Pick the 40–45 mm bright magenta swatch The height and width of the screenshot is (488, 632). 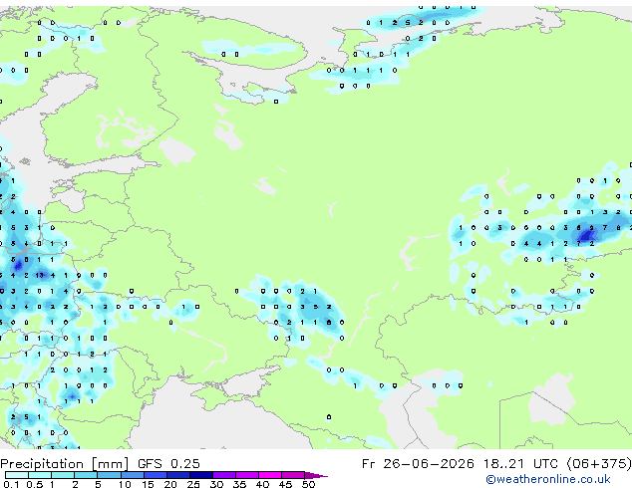pos(270,475)
